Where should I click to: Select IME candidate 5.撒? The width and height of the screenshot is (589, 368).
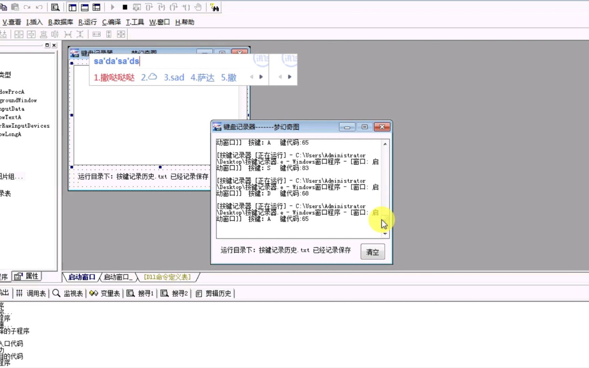point(229,78)
